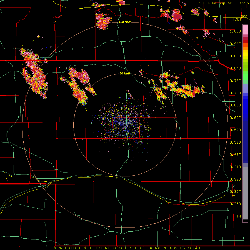Click the 50 NMI range ring label

click(x=125, y=73)
